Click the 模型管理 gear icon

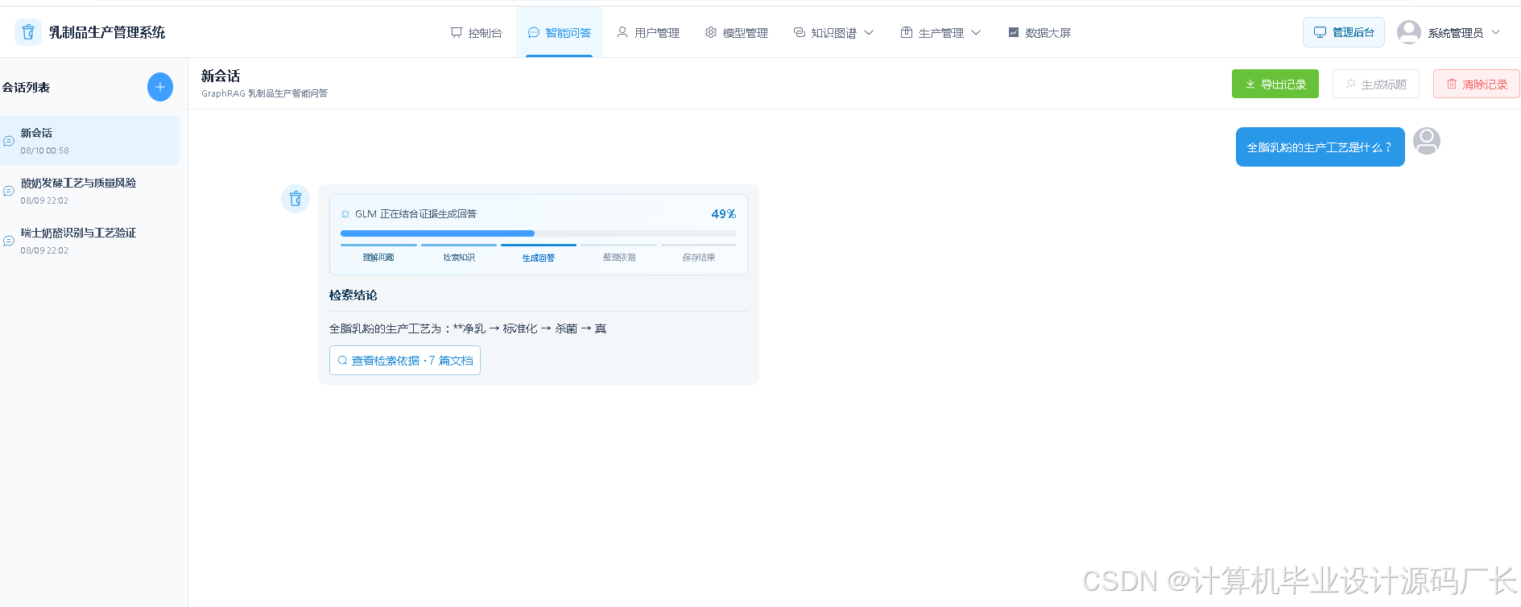point(711,32)
